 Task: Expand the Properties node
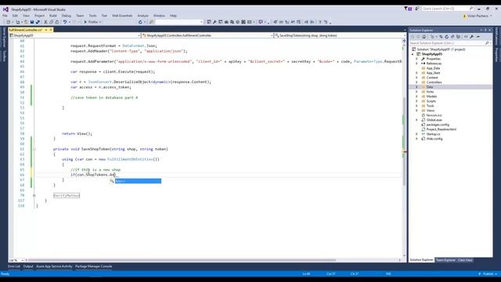click(x=416, y=59)
